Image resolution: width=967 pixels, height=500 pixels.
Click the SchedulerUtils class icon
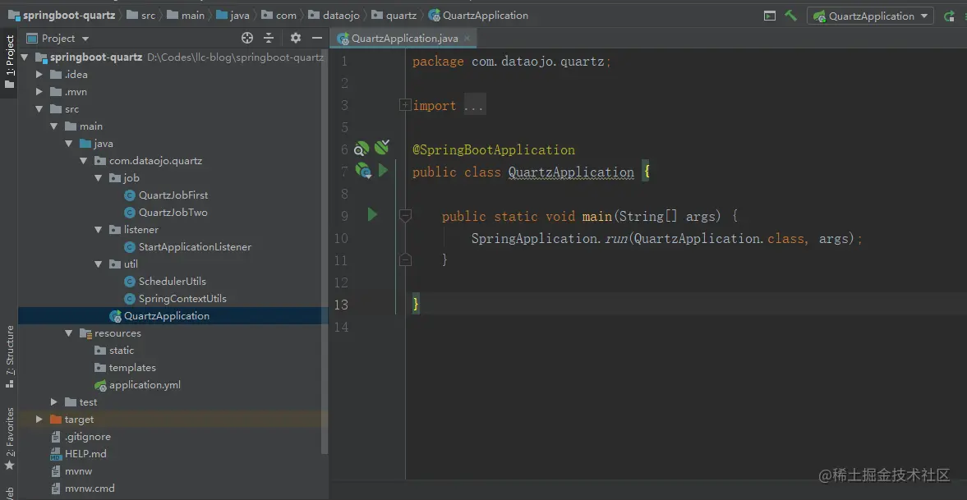coord(130,282)
